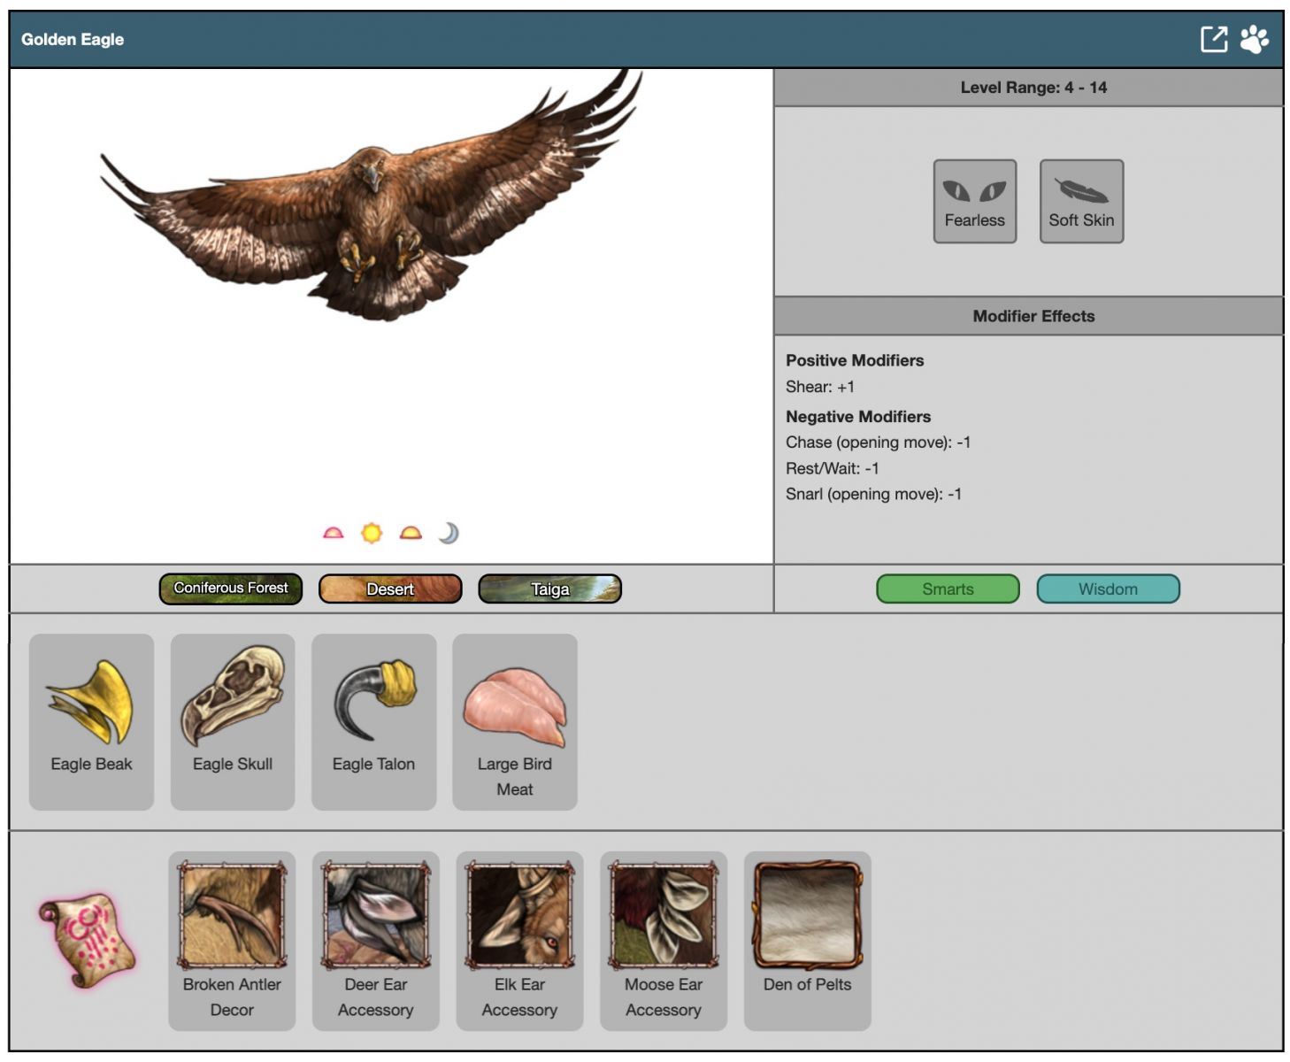Select the Den of Pelts thumbnail
The image size is (1290, 1062).
click(807, 916)
